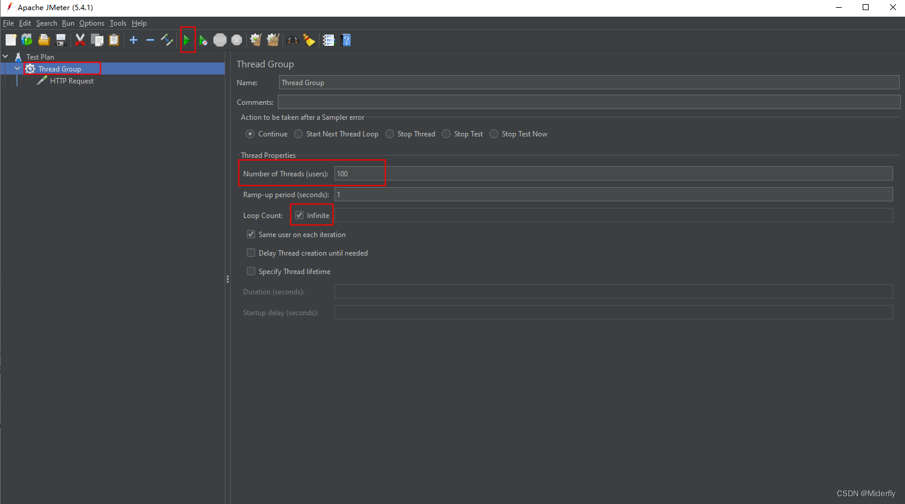Click the Comments input field
Screen dimensions: 905x504
click(589, 102)
